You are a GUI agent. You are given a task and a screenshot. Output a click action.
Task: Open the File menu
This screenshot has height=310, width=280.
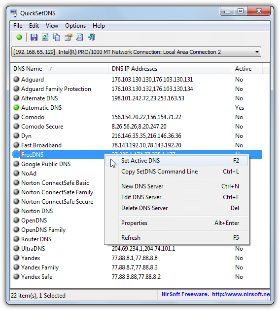[x=18, y=26]
